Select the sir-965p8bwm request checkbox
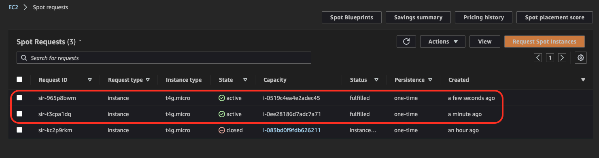Viewport: 599px width, 158px height. [19, 98]
